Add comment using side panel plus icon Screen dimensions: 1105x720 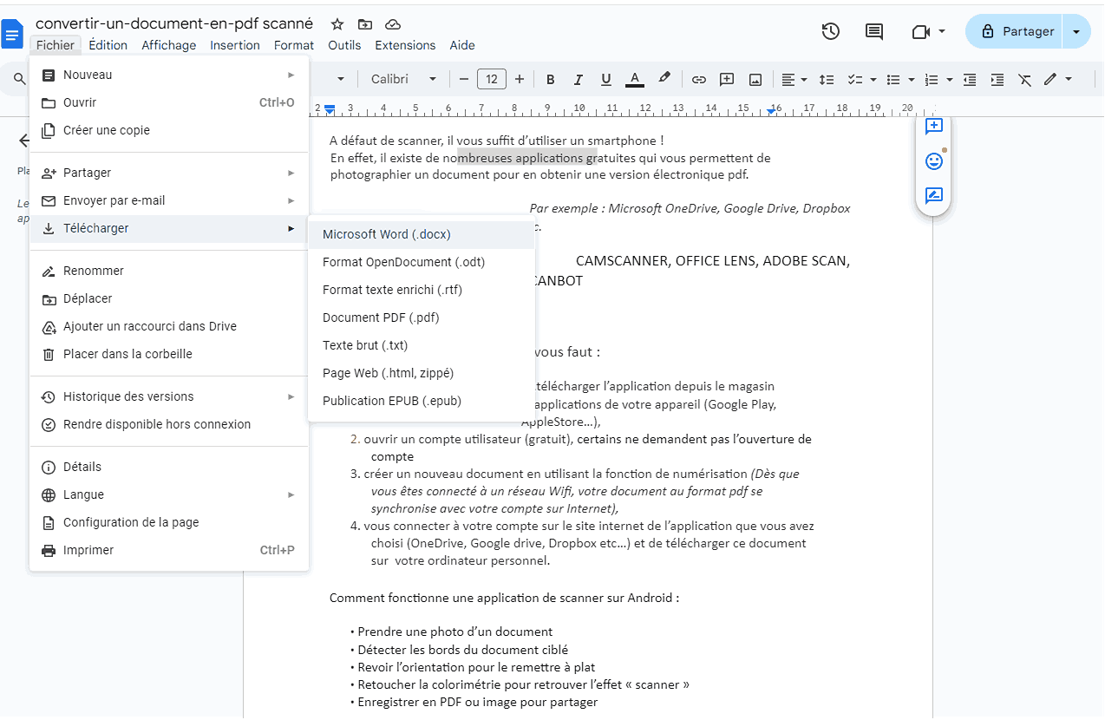pyautogui.click(x=934, y=127)
